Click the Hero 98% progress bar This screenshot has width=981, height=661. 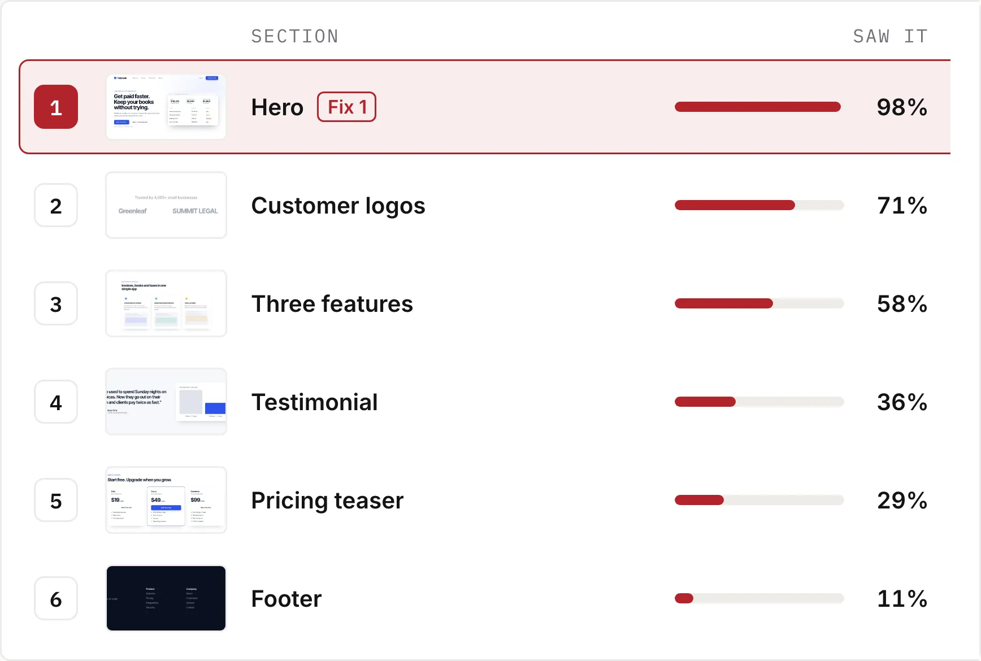pyautogui.click(x=759, y=107)
